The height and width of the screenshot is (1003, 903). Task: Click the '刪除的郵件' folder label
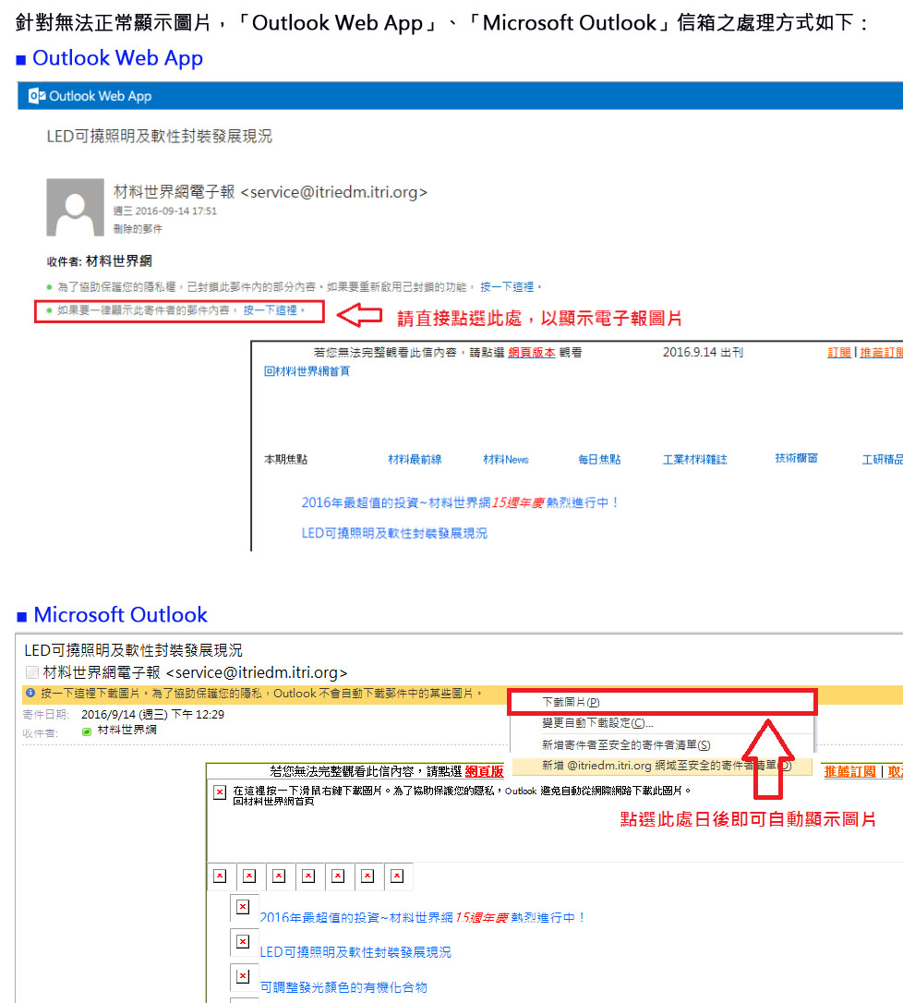pyautogui.click(x=138, y=229)
